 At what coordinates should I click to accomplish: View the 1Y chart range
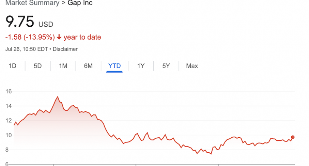[x=141, y=66]
